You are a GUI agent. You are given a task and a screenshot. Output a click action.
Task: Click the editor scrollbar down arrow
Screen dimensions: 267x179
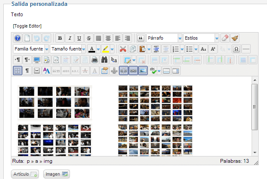click(x=255, y=152)
